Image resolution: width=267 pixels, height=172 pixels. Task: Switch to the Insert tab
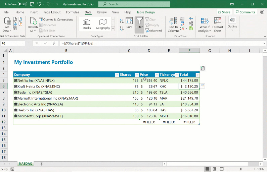[x=34, y=12]
